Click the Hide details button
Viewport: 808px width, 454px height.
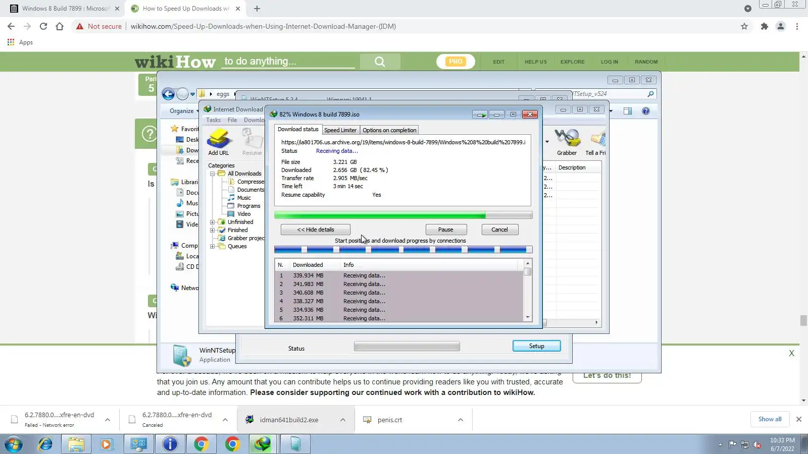point(316,230)
